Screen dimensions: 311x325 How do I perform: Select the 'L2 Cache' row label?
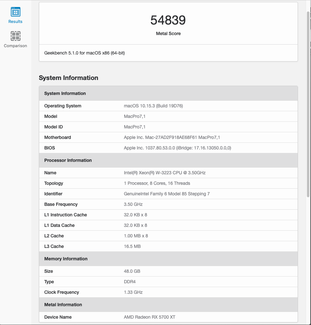coord(54,236)
